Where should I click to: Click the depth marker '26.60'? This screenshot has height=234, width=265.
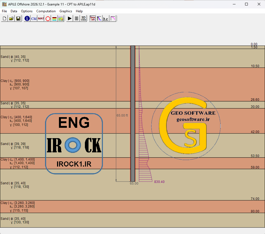click(255, 100)
